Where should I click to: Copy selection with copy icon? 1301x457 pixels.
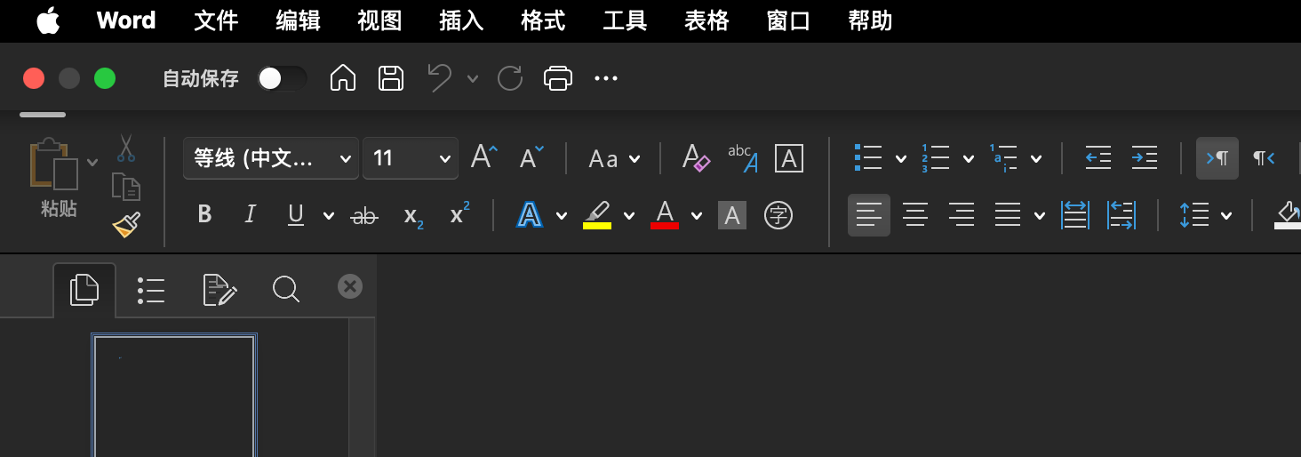click(126, 187)
